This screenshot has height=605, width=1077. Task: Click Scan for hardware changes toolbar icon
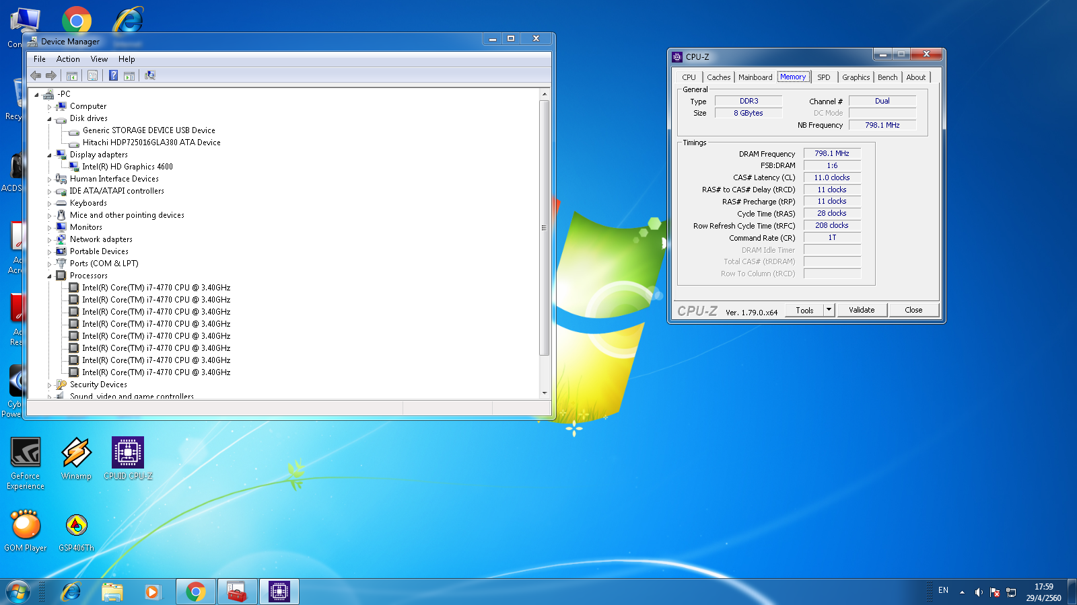[150, 75]
